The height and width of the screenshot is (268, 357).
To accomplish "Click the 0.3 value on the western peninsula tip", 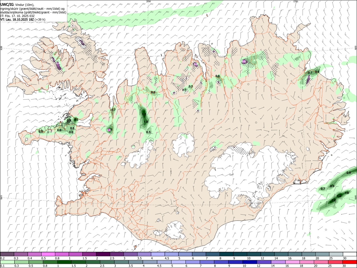I will click(41, 131).
